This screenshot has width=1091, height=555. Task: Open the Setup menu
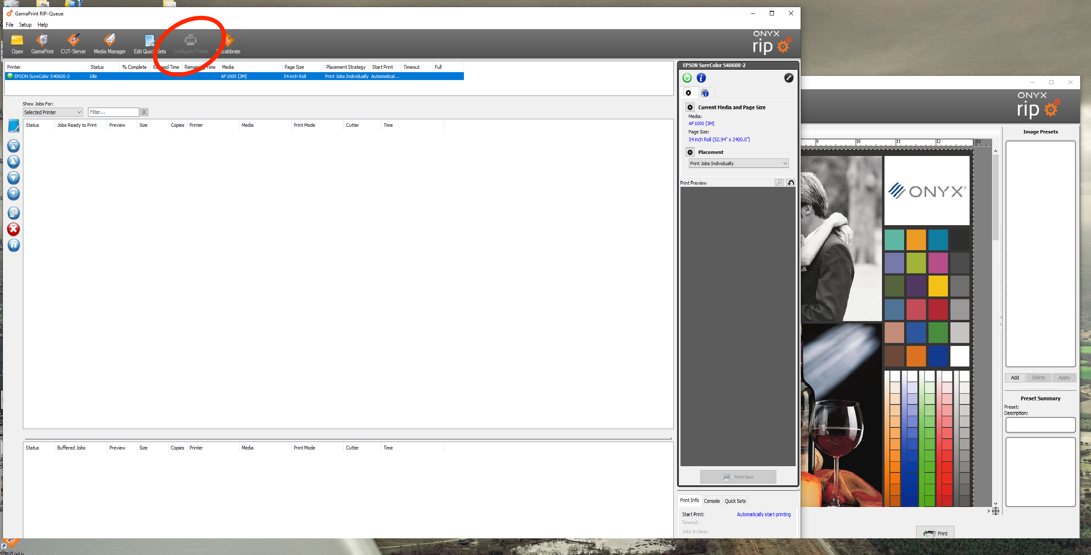coord(25,25)
